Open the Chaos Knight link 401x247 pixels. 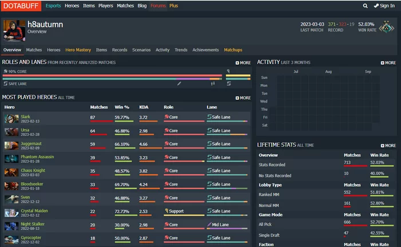(33, 170)
